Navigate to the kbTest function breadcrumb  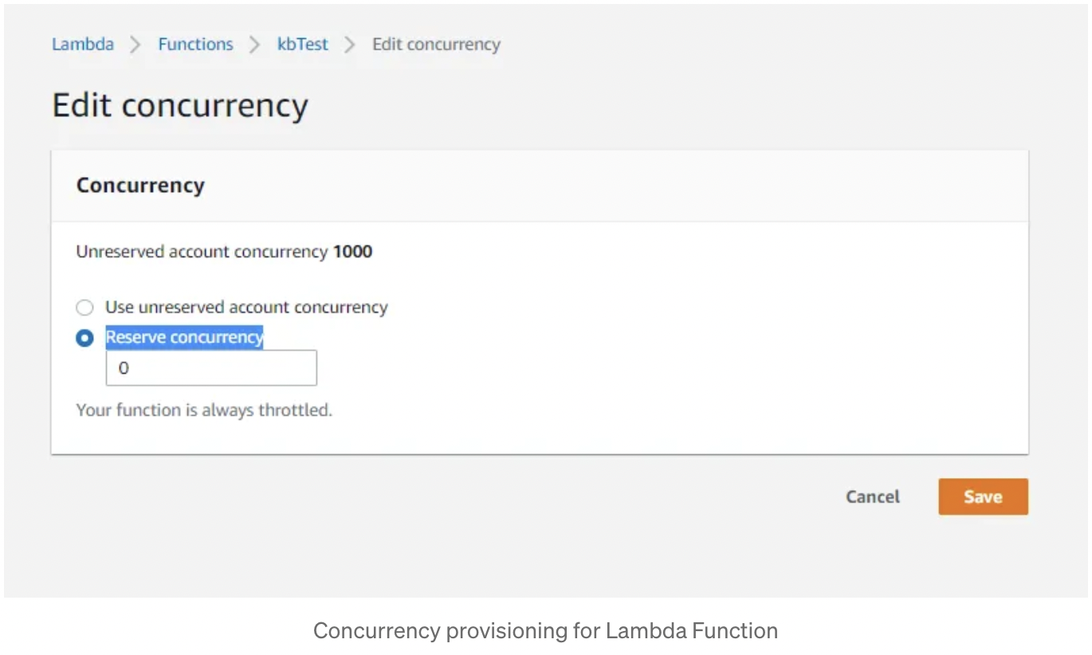click(x=302, y=45)
